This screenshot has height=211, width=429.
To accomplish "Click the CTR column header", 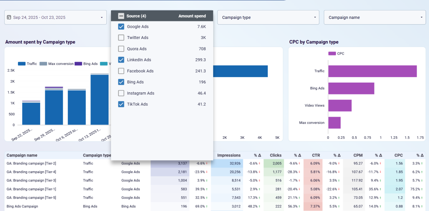I will [316, 155].
